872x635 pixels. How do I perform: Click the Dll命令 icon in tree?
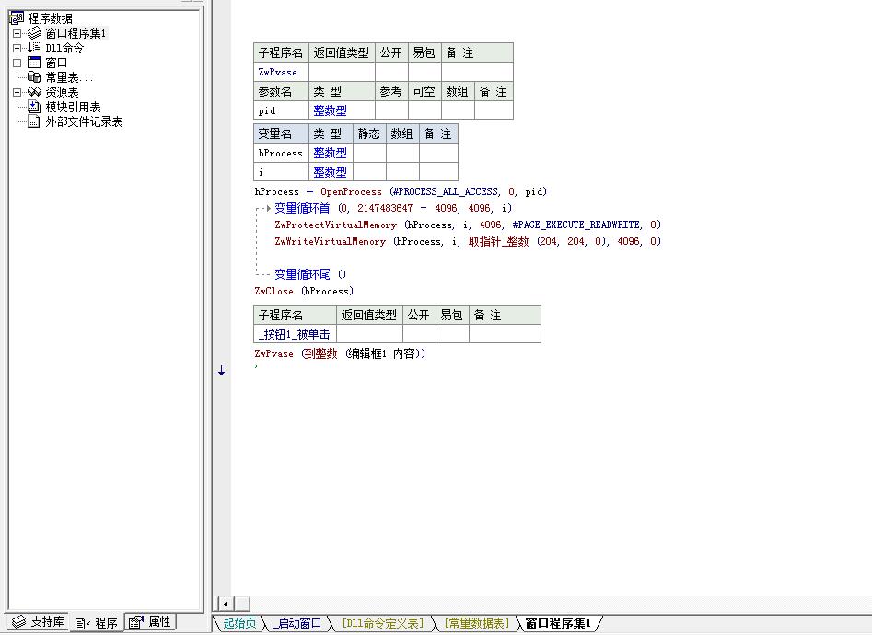[x=34, y=48]
